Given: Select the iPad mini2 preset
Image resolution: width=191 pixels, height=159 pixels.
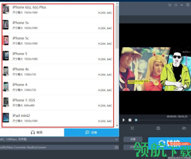Looking at the screenshot, I should (58, 118).
